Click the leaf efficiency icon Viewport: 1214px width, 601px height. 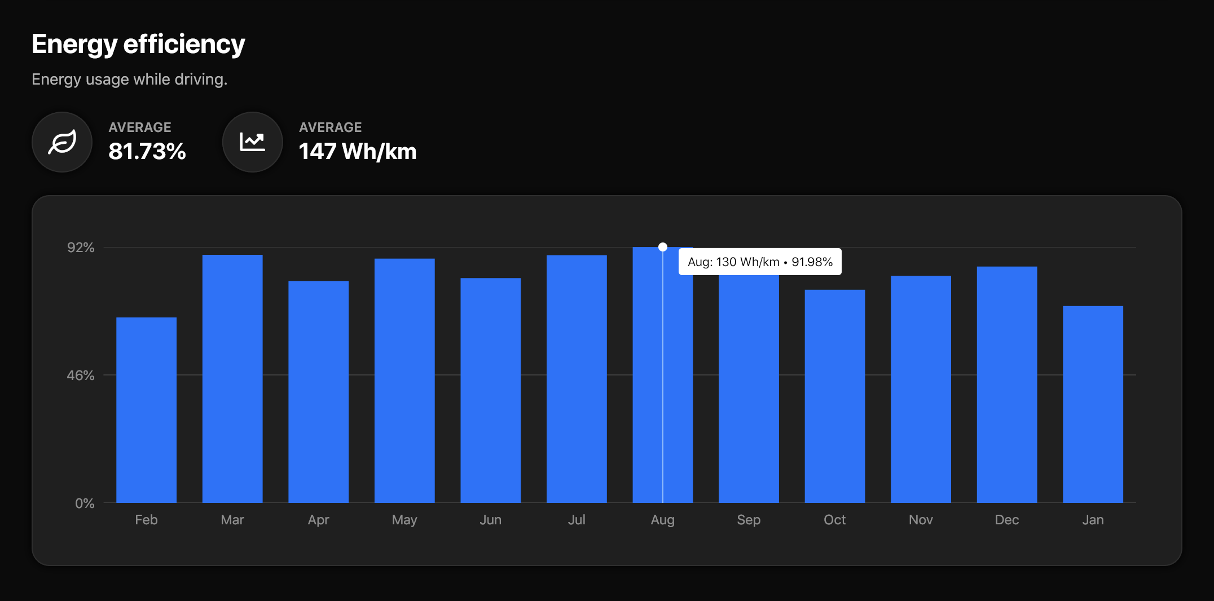tap(62, 142)
